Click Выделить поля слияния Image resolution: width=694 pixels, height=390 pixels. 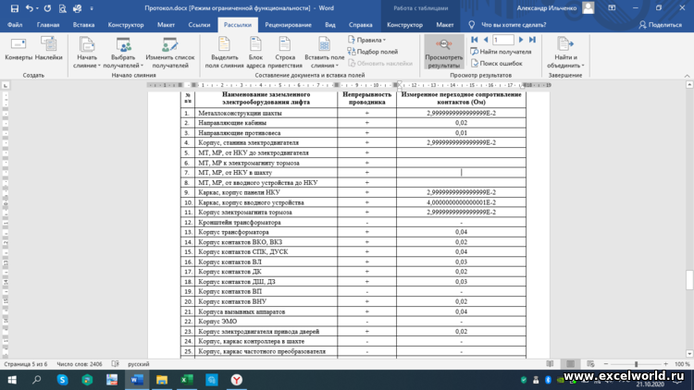click(224, 53)
